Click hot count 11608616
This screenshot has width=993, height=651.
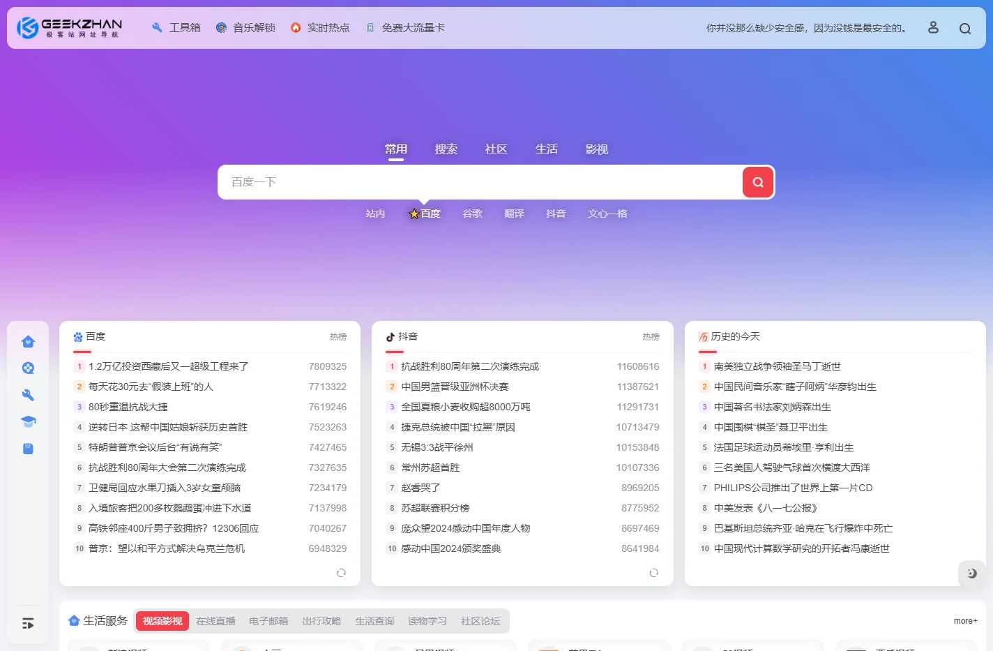click(638, 366)
